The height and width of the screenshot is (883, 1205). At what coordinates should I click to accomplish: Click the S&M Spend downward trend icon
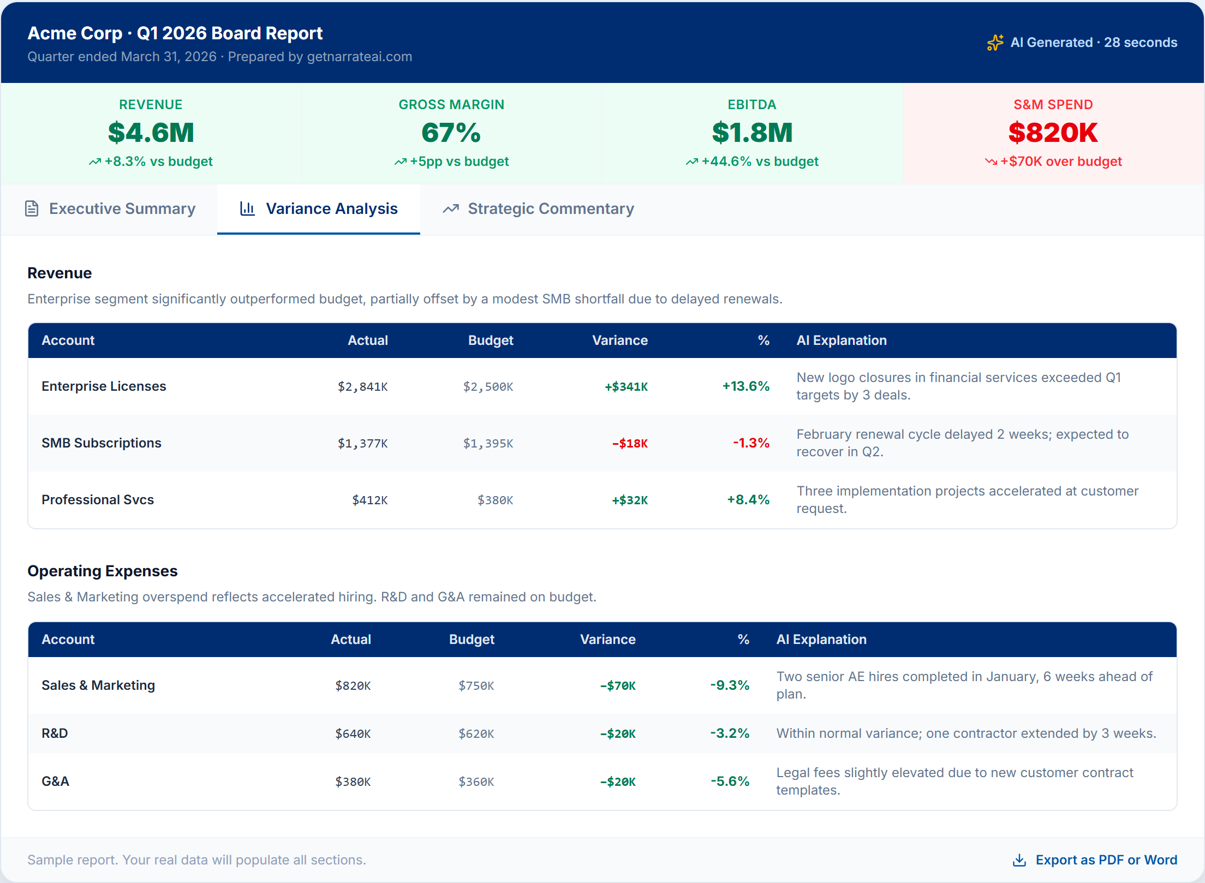[991, 162]
